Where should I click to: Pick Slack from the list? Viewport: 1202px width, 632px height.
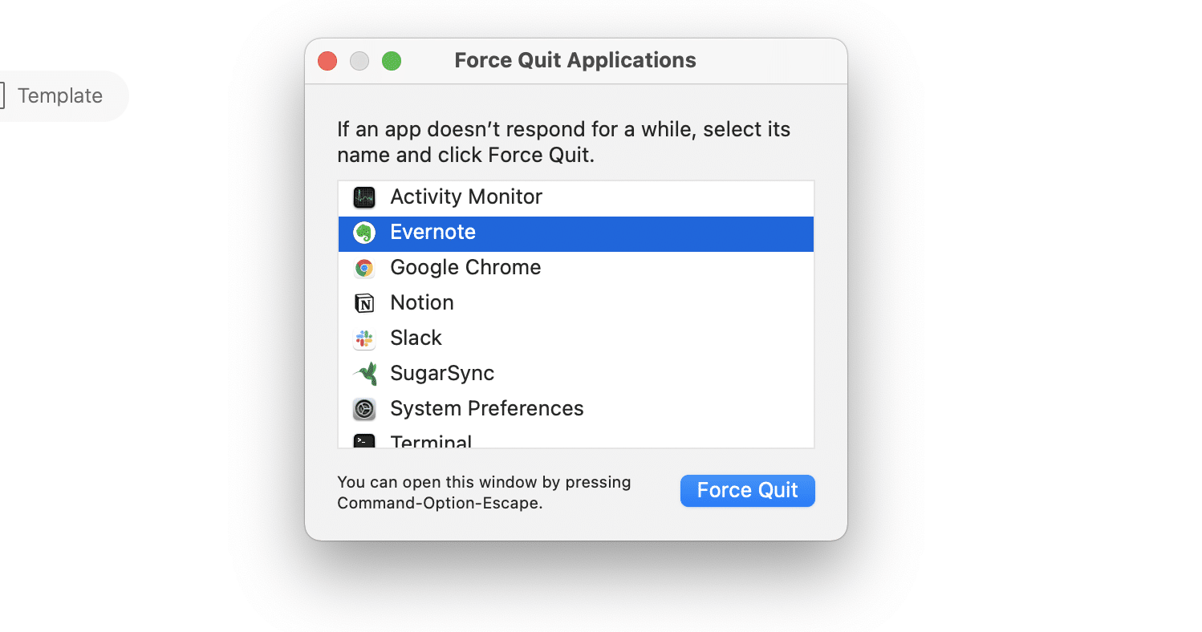[x=416, y=338]
